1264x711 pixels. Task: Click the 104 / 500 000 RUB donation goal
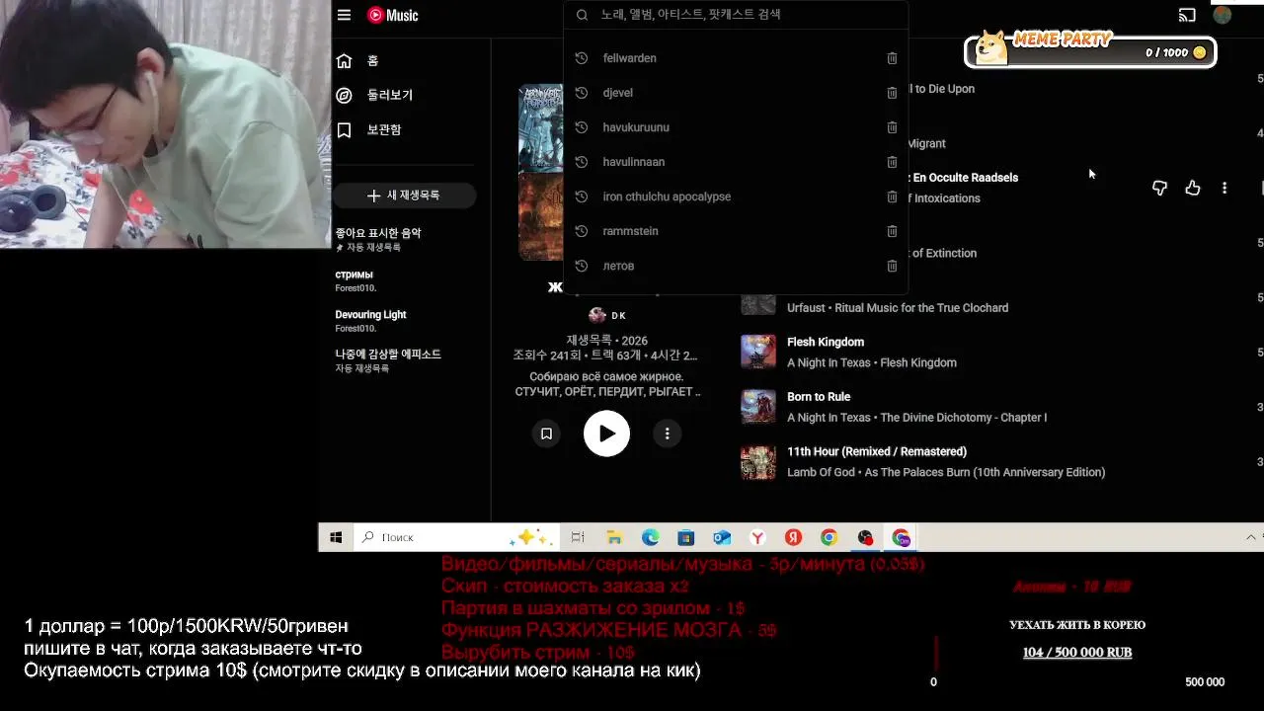pyautogui.click(x=1077, y=653)
